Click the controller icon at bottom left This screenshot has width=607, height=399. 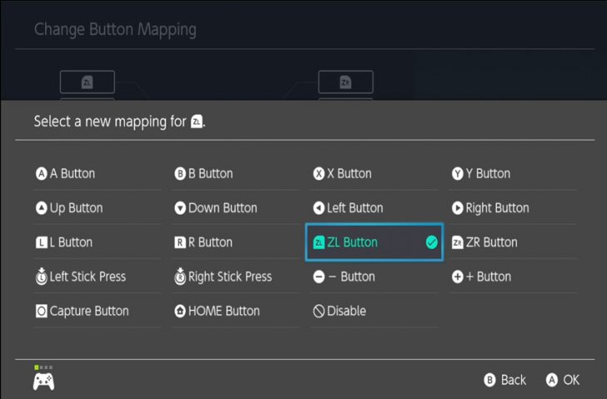tap(44, 382)
